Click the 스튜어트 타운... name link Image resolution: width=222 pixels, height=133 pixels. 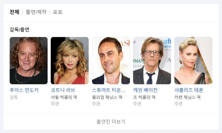pyautogui.click(x=109, y=90)
